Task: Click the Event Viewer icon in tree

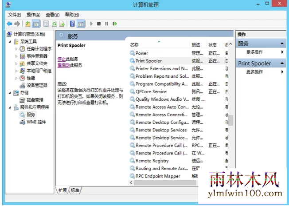Action: 22,56
